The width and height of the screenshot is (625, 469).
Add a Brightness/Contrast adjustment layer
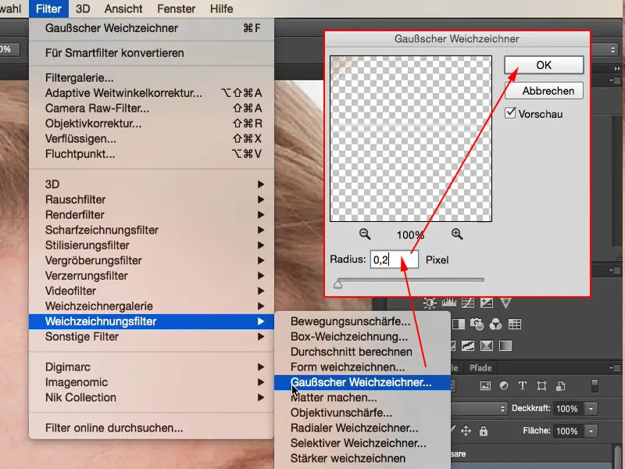click(430, 303)
